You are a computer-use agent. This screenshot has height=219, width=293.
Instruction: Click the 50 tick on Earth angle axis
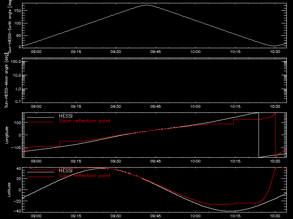pyautogui.click(x=19, y=35)
